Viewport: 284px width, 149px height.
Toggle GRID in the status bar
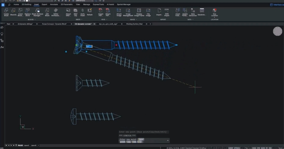[x=214, y=148]
